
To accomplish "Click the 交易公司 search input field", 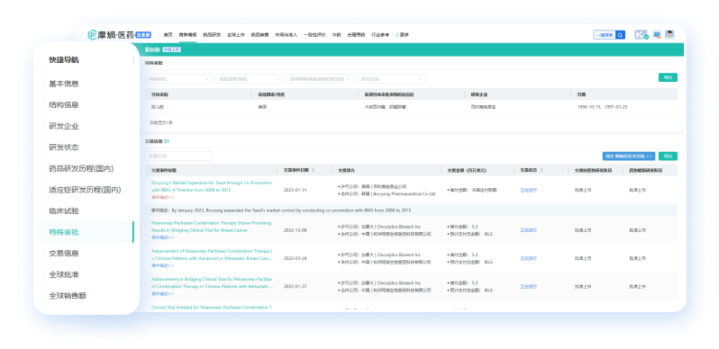I will pos(178,157).
